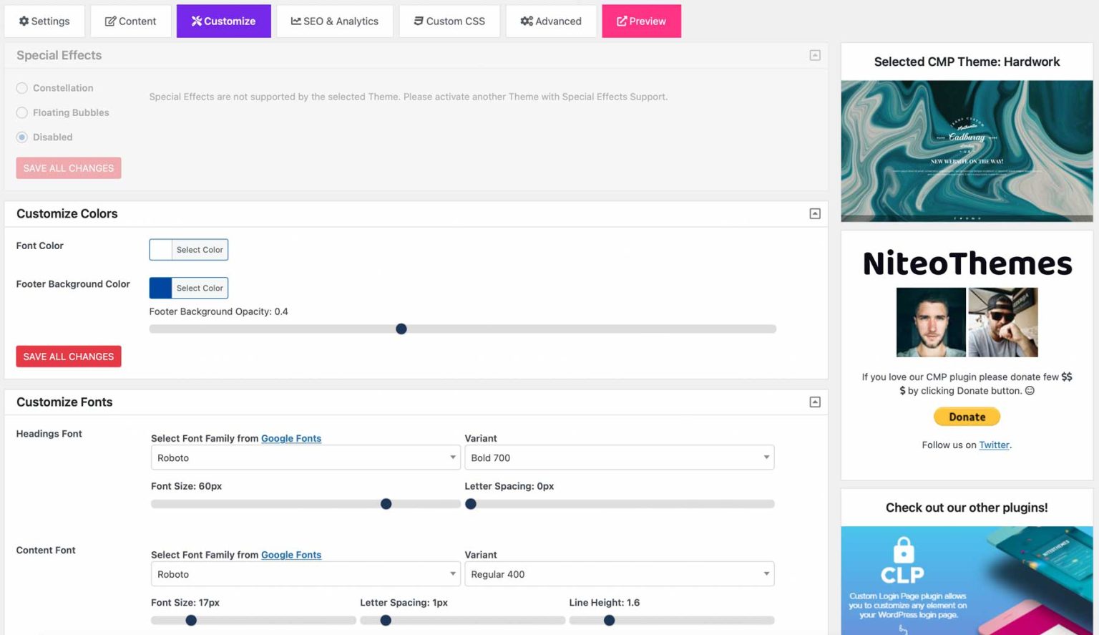Choose Disabled for special effects
Screen dimensions: 1099x635
click(21, 137)
